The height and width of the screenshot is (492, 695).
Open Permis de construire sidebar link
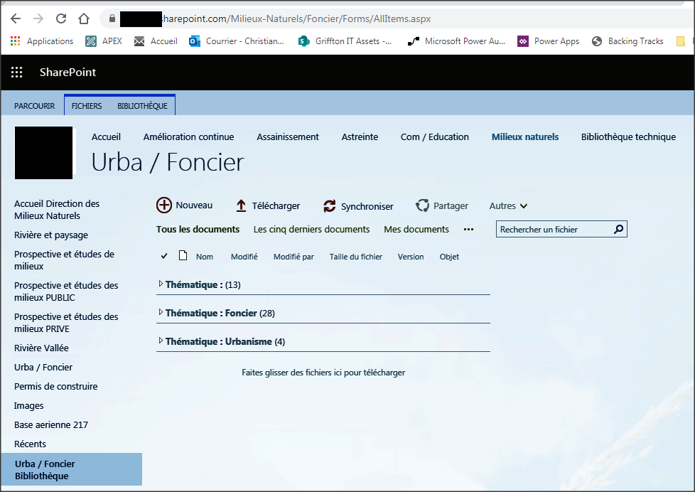(56, 386)
